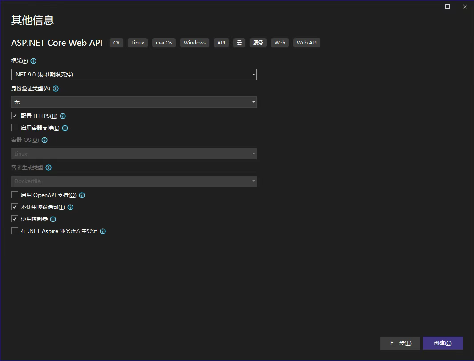Click the disabled Linux 容器 OS dropdown
Image resolution: width=474 pixels, height=361 pixels.
click(134, 154)
